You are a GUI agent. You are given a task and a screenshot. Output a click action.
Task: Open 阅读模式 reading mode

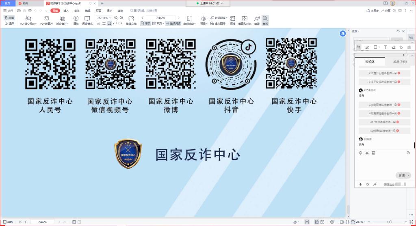(x=87, y=19)
